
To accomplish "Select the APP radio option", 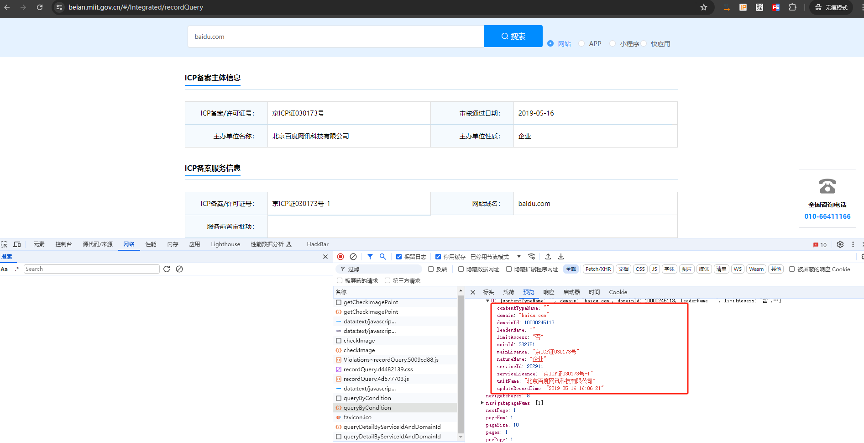I will point(581,43).
